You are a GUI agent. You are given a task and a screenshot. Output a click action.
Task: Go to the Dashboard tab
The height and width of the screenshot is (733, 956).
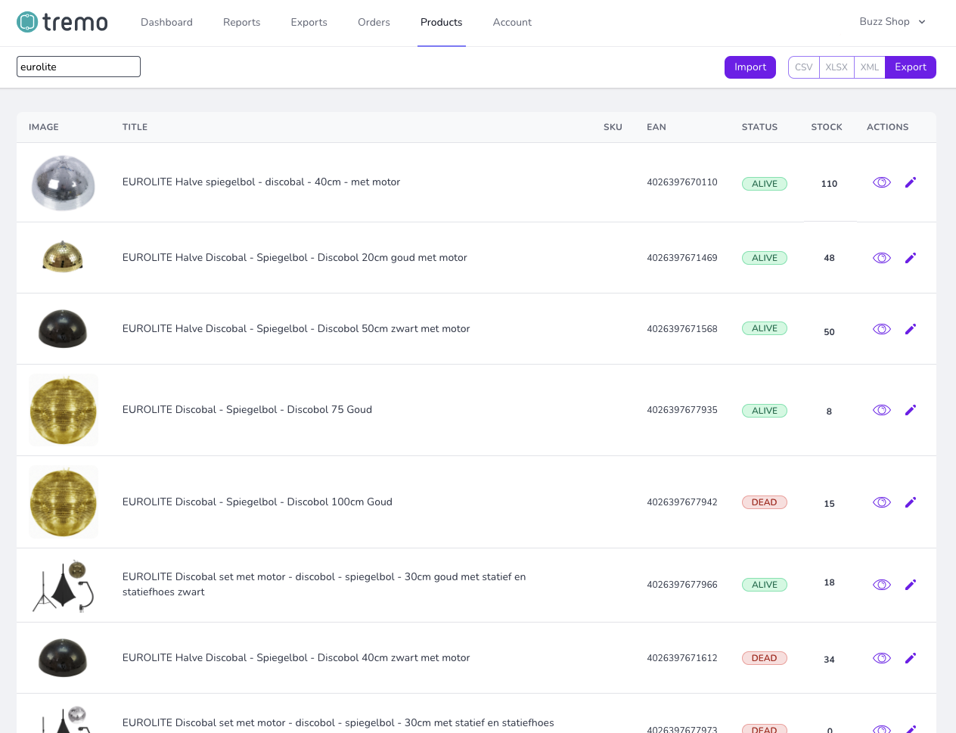166,23
